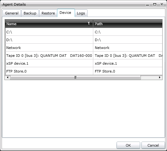
Task: Select the xSP device.1 row
Action: 84,63
